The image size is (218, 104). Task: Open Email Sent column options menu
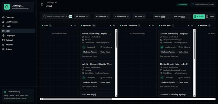tap(192, 26)
